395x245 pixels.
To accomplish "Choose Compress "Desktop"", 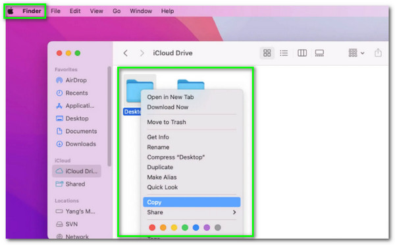I will tap(176, 157).
